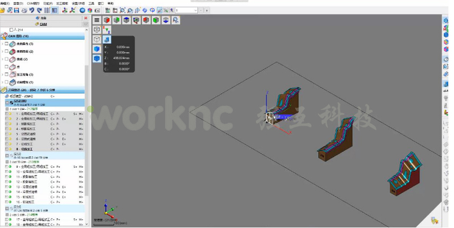
Task: Click the XYZ axis display icon
Action: (x=106, y=30)
